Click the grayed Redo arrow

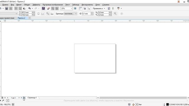pyautogui.click(x=36, y=9)
